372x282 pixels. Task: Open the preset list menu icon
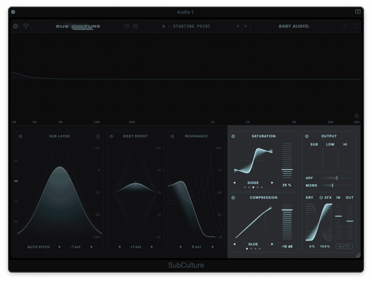(x=127, y=26)
